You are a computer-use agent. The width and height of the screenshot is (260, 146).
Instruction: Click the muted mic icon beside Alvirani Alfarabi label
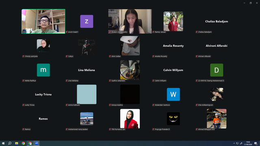pos(197,56)
